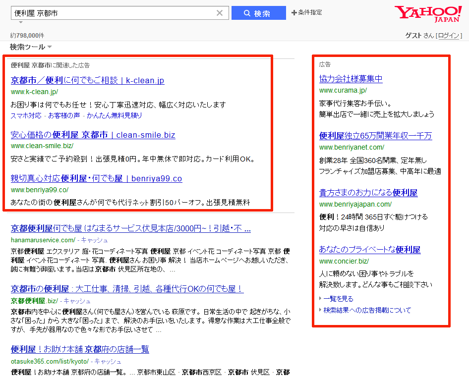Open the キャッシュ link for hanamaruservice.com
Screen dimensions: 469x377
pos(94,240)
